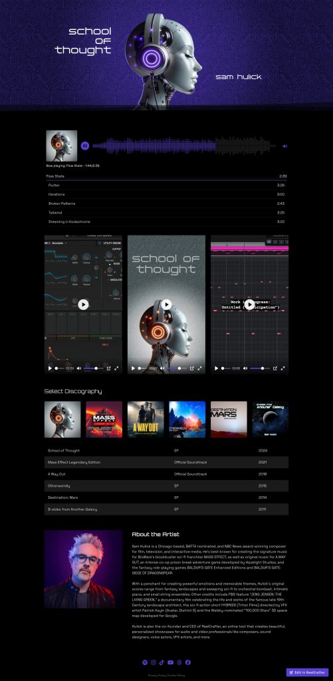The width and height of the screenshot is (333, 681).
Task: Play the Tailwind track
Action: (x=167, y=213)
